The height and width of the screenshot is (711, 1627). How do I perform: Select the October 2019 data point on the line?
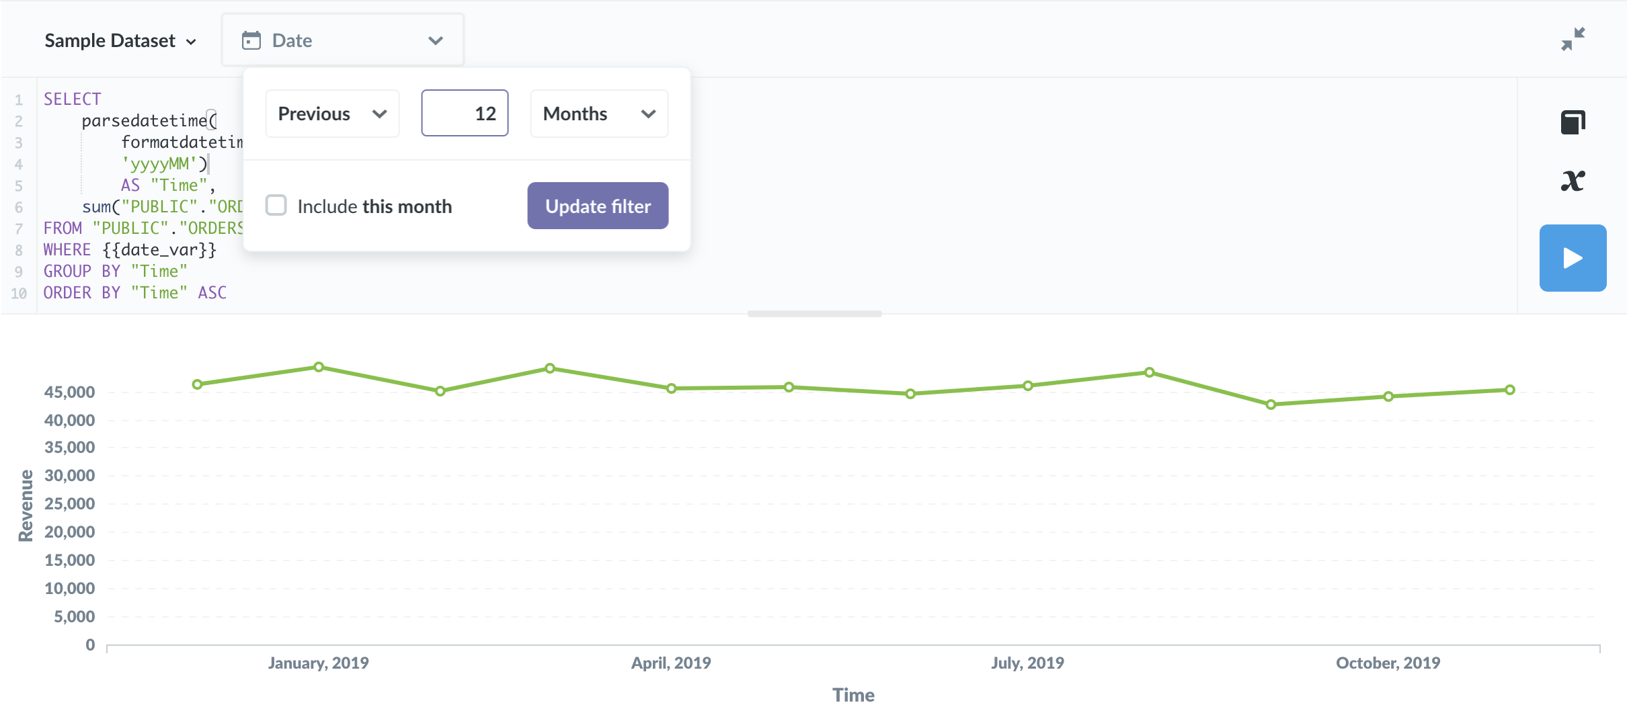pyautogui.click(x=1388, y=396)
